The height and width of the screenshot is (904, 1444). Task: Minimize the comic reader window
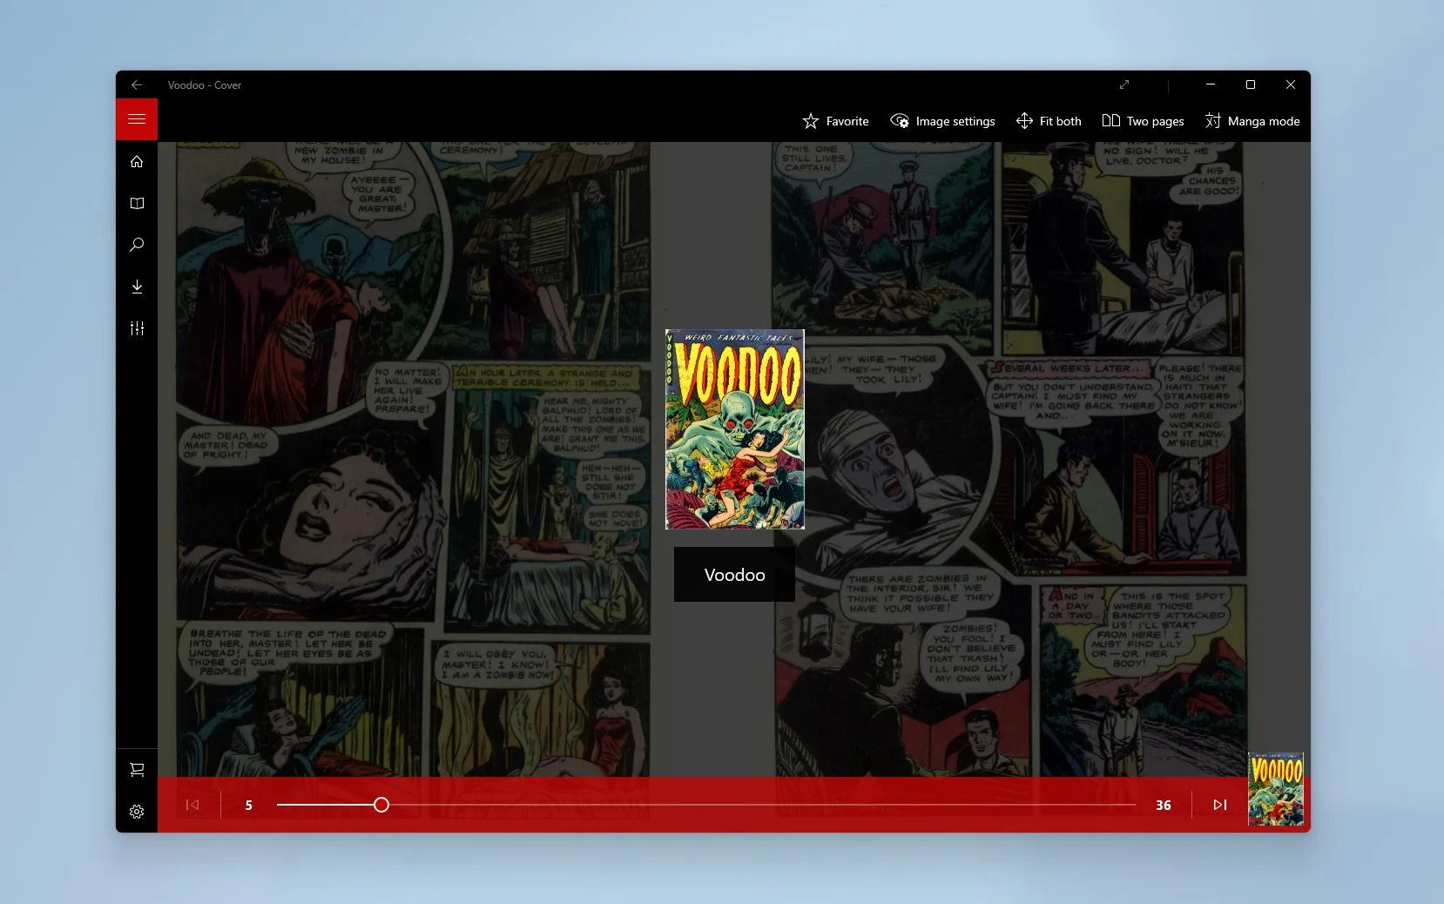(x=1210, y=84)
